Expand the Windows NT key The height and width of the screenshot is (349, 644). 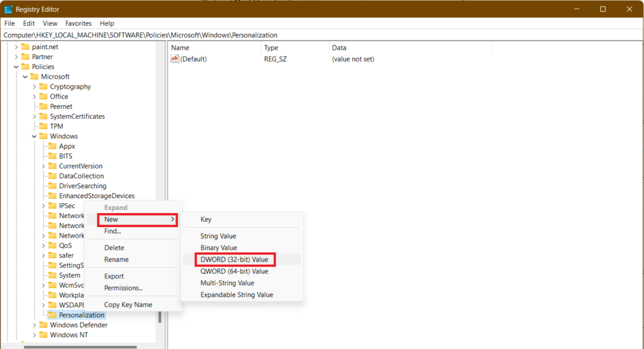tap(35, 335)
